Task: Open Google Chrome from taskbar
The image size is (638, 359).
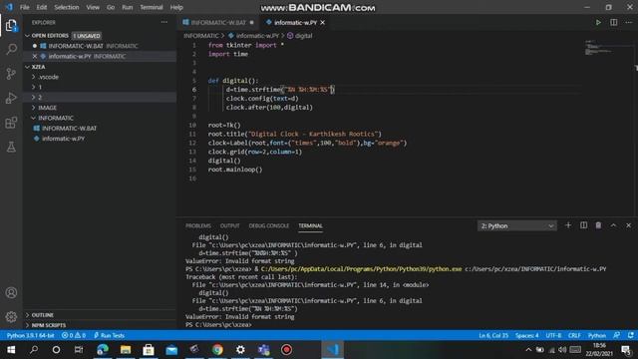Action: point(217,350)
